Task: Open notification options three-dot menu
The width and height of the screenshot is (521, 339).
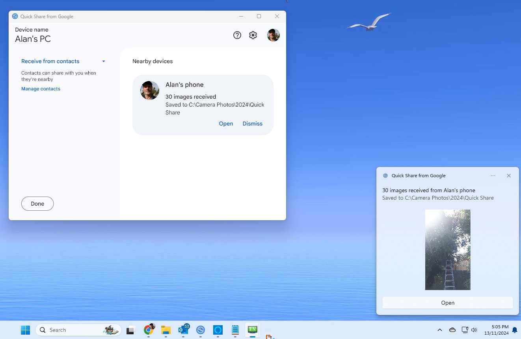Action: pos(493,176)
